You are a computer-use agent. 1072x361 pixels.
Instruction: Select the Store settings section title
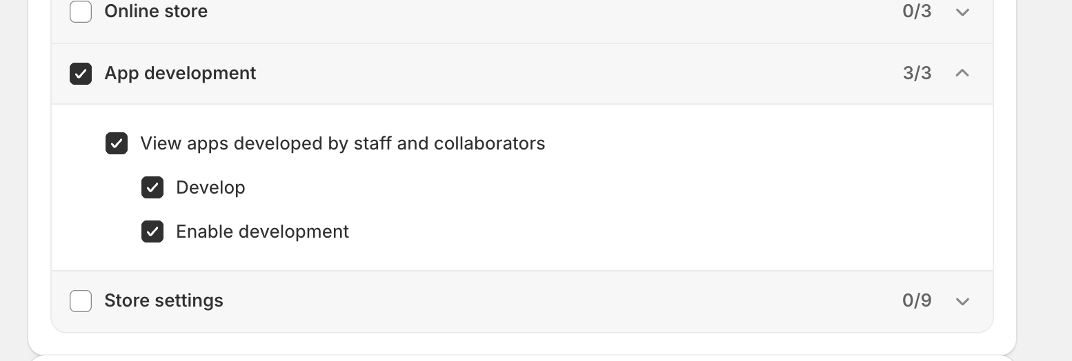[163, 300]
